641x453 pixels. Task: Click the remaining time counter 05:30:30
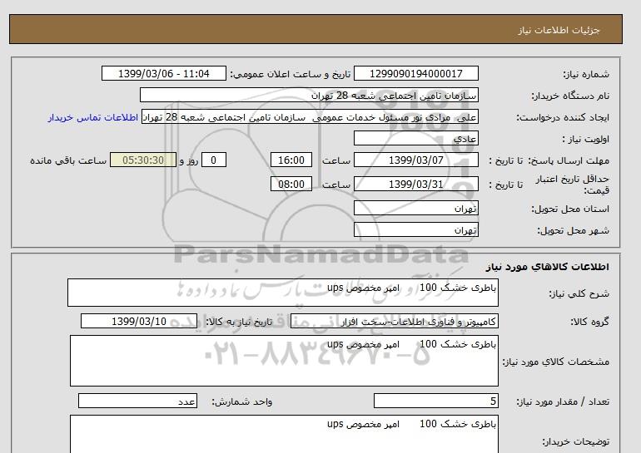(x=143, y=160)
